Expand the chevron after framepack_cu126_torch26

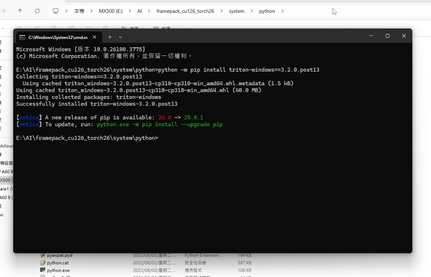pyautogui.click(x=222, y=11)
